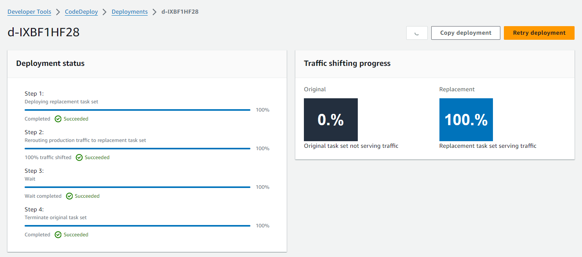Click Step 4 terminate task set progress bar
The height and width of the screenshot is (257, 582).
[x=137, y=226]
